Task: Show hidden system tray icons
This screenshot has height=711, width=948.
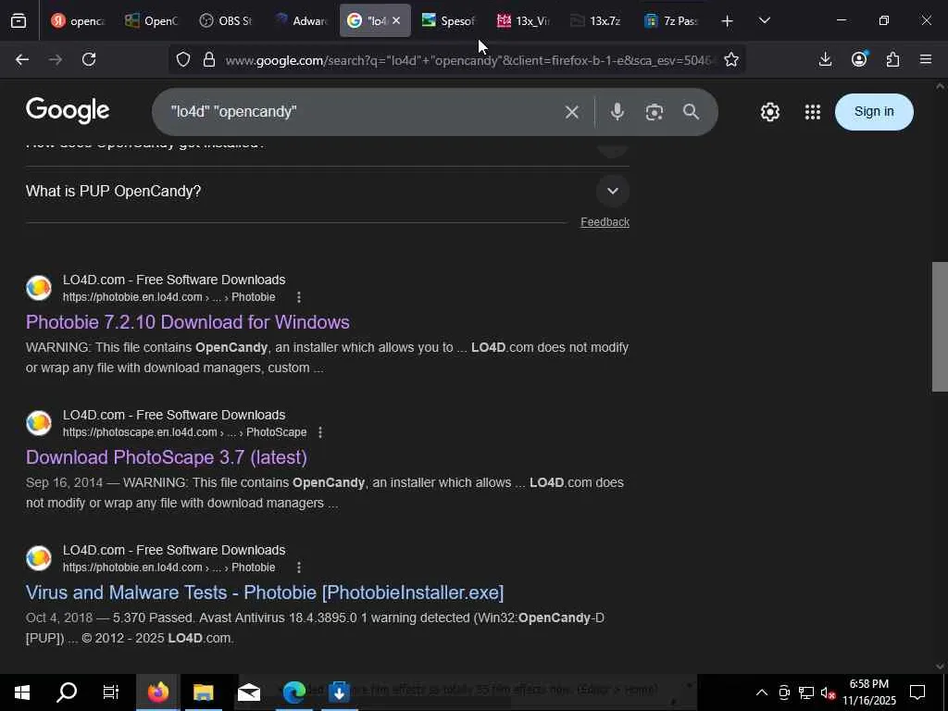Action: click(x=762, y=692)
